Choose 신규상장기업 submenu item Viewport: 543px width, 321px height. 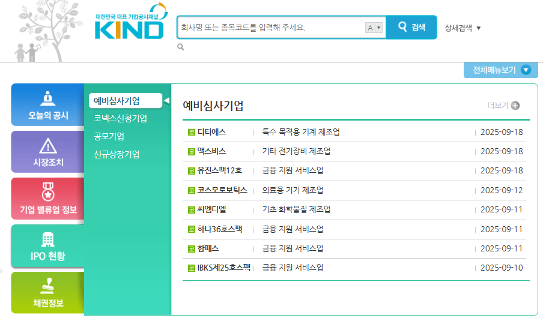(117, 154)
